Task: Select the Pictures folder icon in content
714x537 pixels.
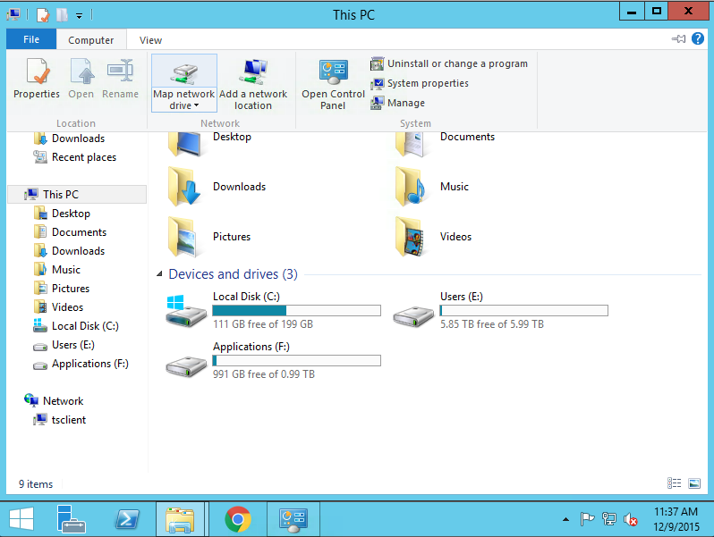Action: [184, 237]
